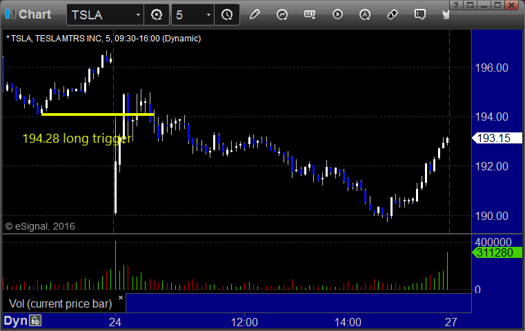This screenshot has height=331, width=525.
Task: Click the trade arrows icon
Action: click(x=393, y=14)
